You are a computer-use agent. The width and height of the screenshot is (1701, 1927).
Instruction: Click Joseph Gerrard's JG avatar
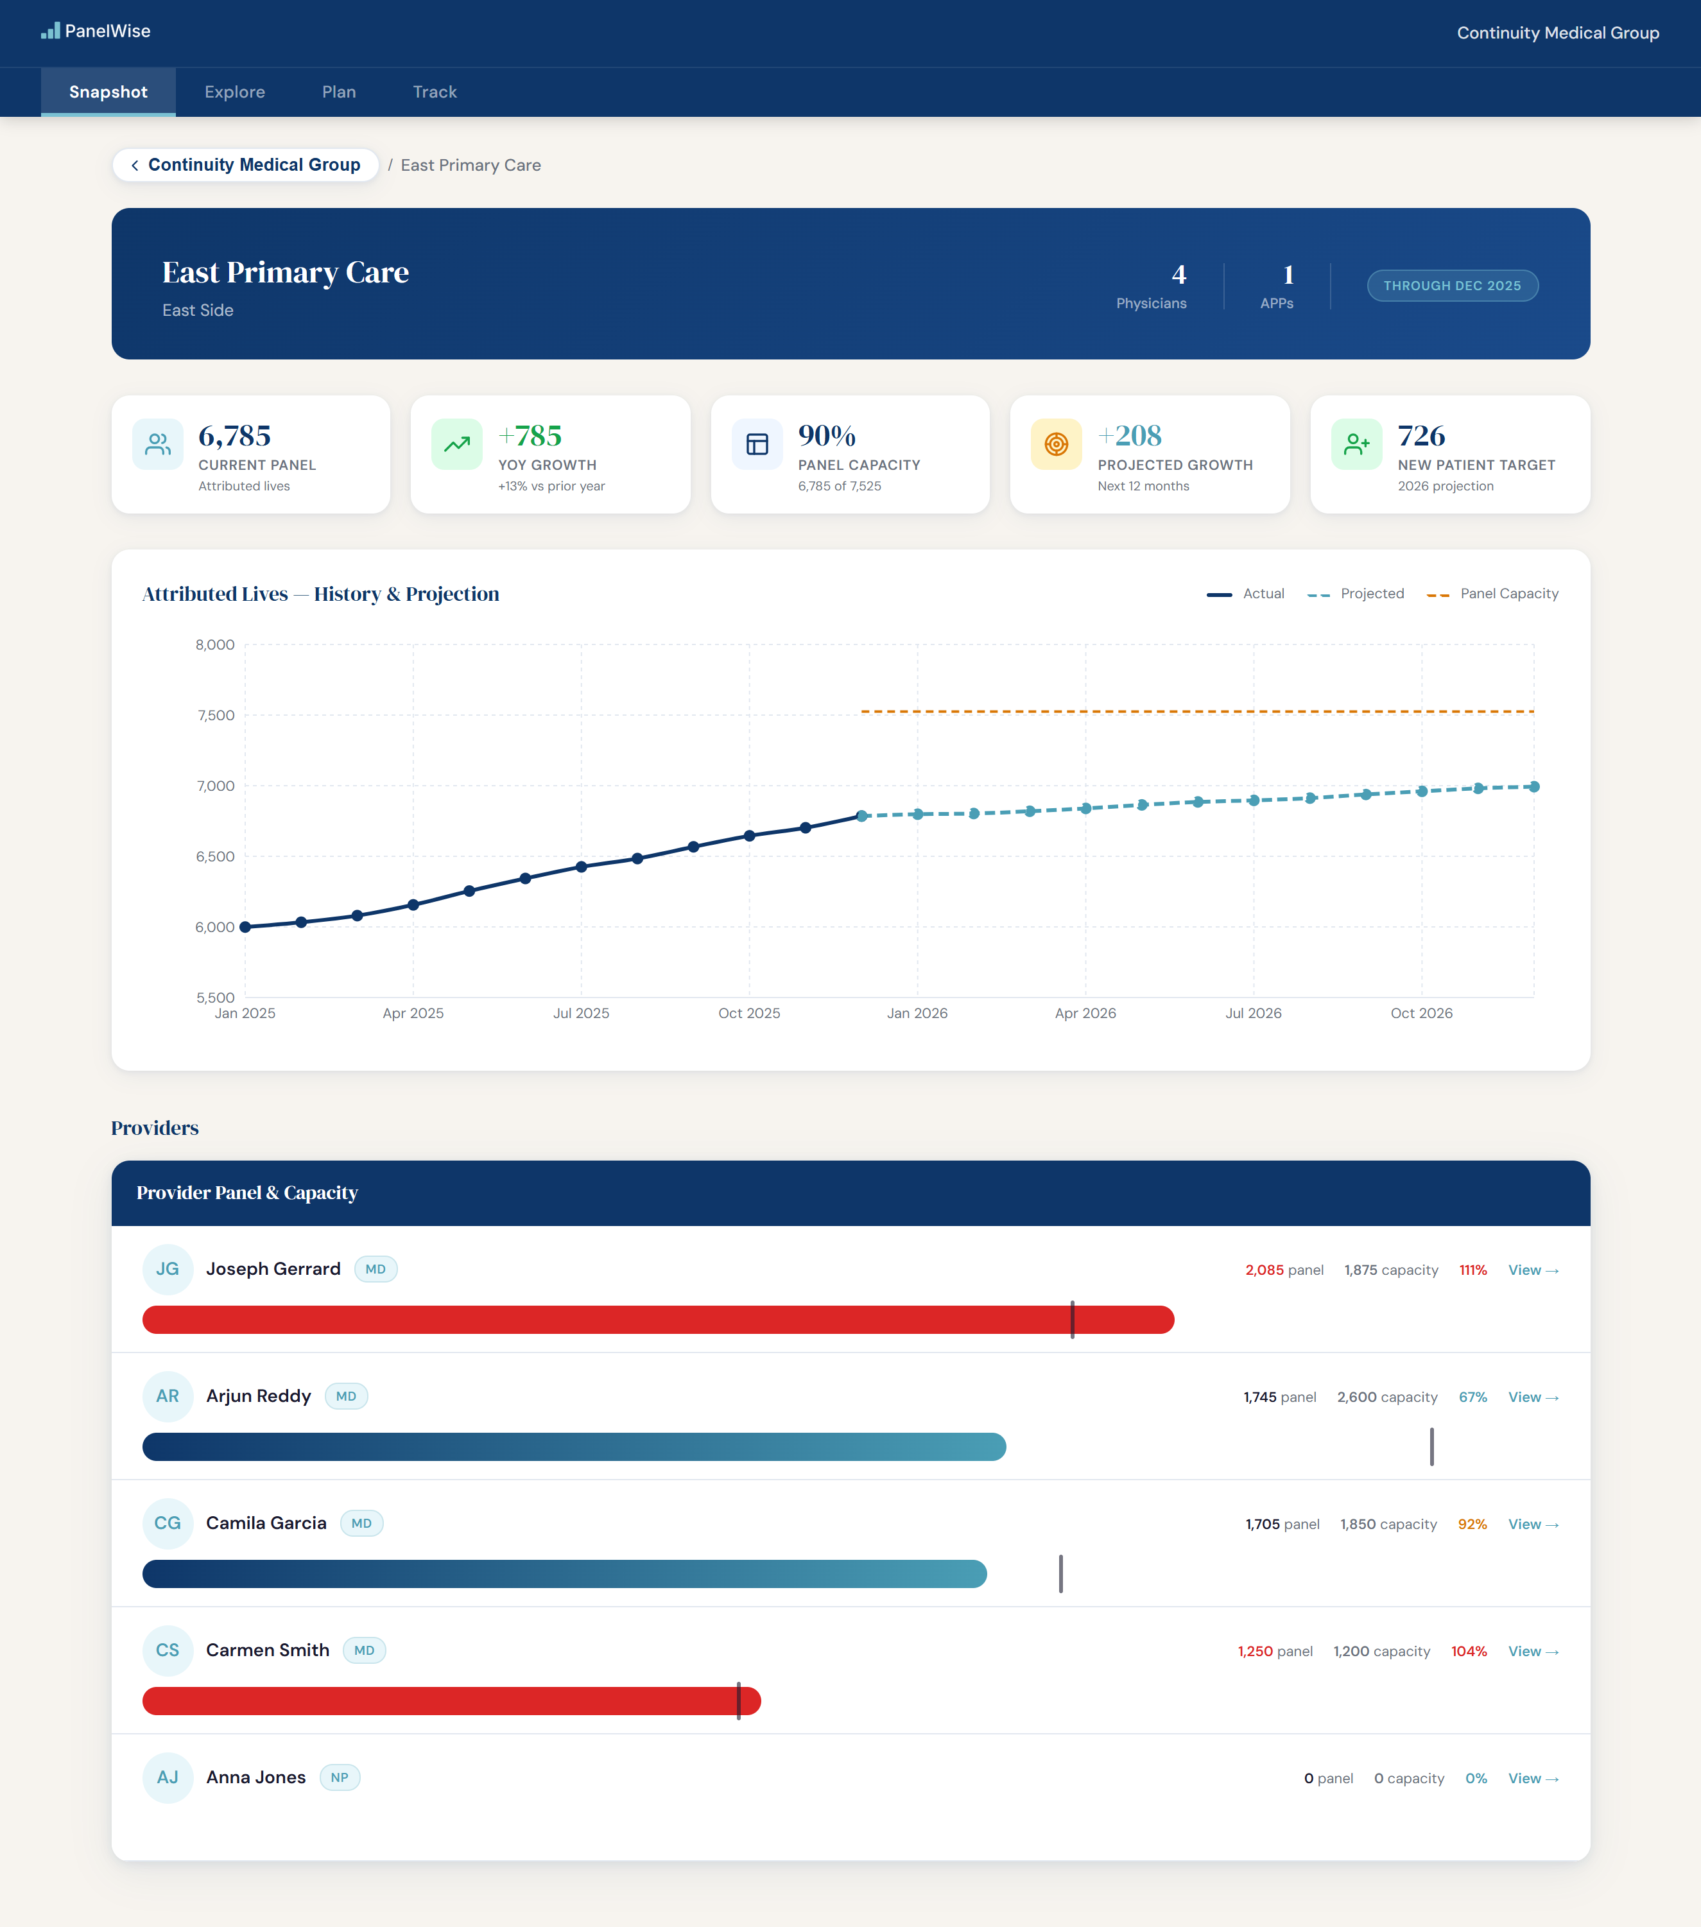point(168,1269)
